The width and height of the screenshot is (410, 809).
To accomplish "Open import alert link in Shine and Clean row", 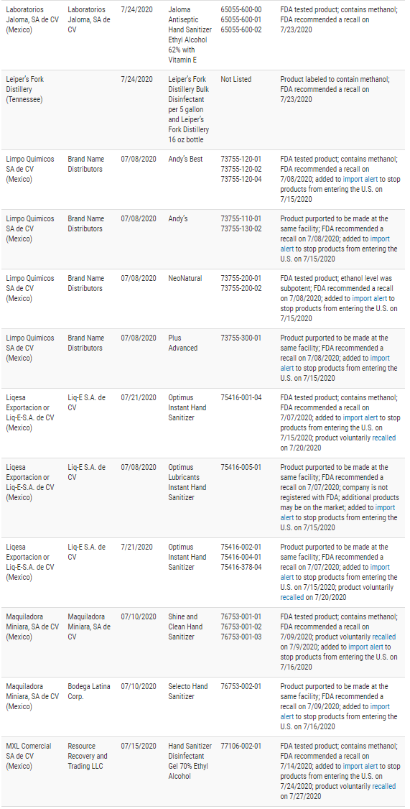I will 365,647.
